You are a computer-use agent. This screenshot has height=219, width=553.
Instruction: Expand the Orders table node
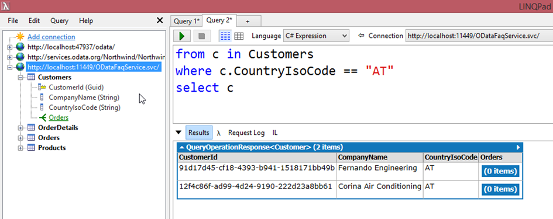(20, 138)
